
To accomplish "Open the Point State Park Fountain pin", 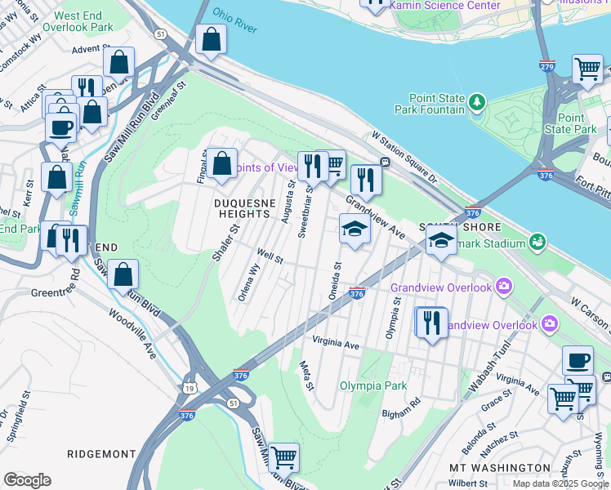I will point(477,103).
